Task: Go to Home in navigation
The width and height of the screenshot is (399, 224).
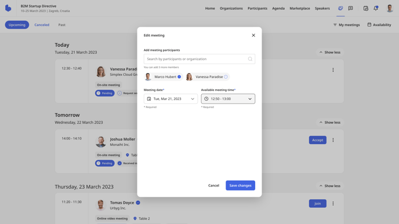Action: (210, 8)
